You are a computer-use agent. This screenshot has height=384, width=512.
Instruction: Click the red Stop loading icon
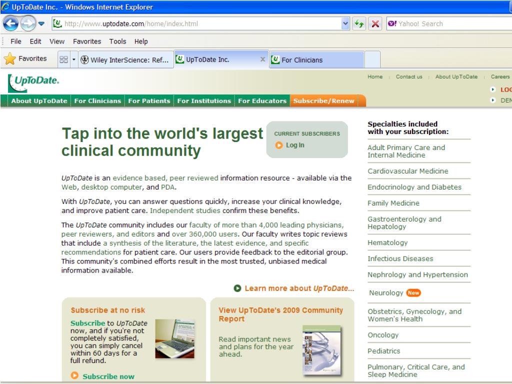[375, 23]
